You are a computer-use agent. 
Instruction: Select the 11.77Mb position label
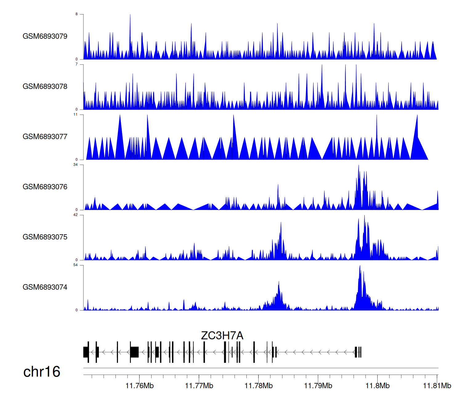point(199,386)
